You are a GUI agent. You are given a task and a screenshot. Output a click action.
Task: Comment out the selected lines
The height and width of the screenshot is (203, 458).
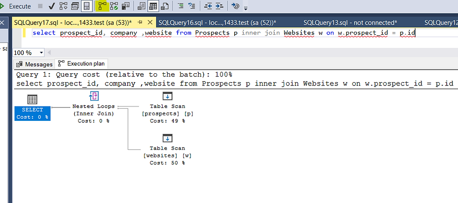(x=181, y=6)
